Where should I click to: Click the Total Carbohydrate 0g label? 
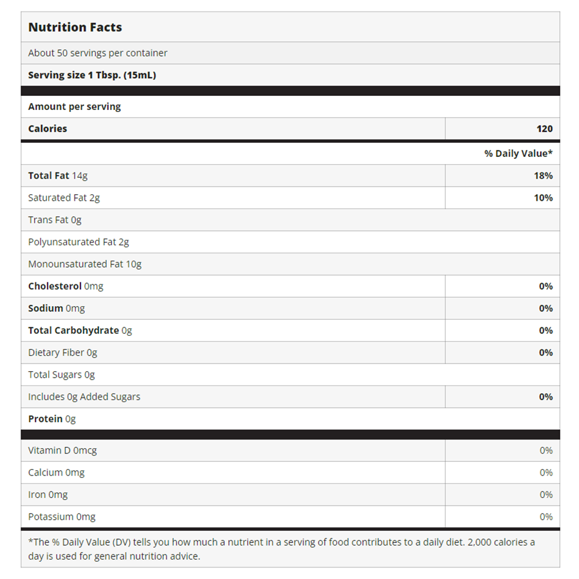pyautogui.click(x=80, y=330)
